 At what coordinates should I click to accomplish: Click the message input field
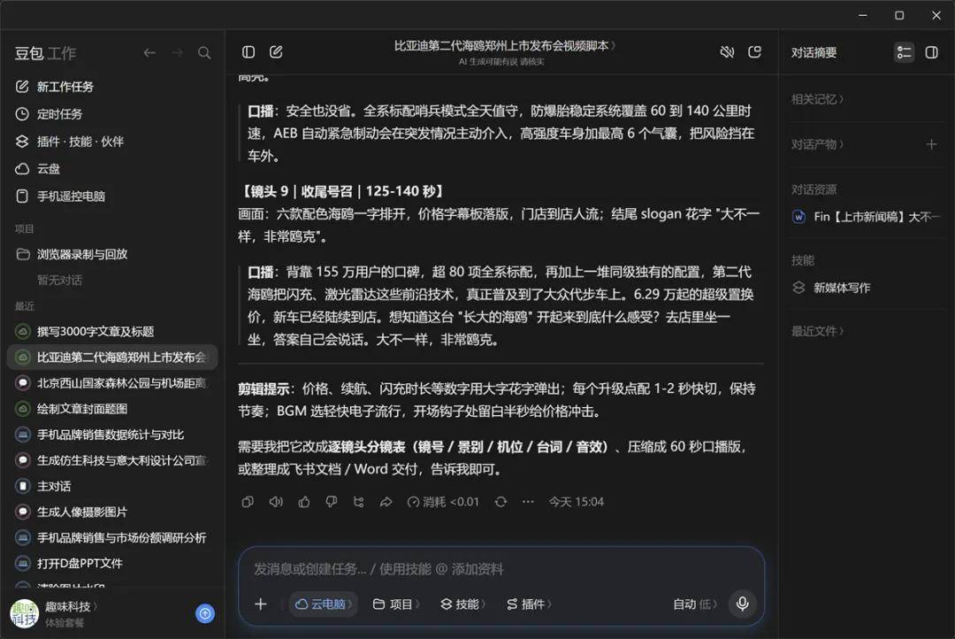tap(500, 569)
